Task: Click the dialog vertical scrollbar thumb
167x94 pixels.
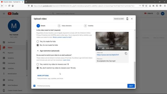Action: [135, 71]
